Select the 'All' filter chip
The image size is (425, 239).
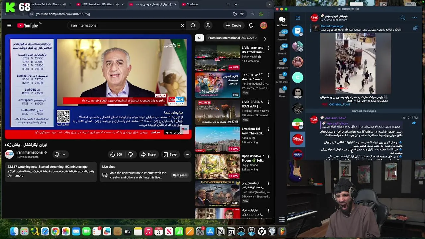(x=199, y=38)
